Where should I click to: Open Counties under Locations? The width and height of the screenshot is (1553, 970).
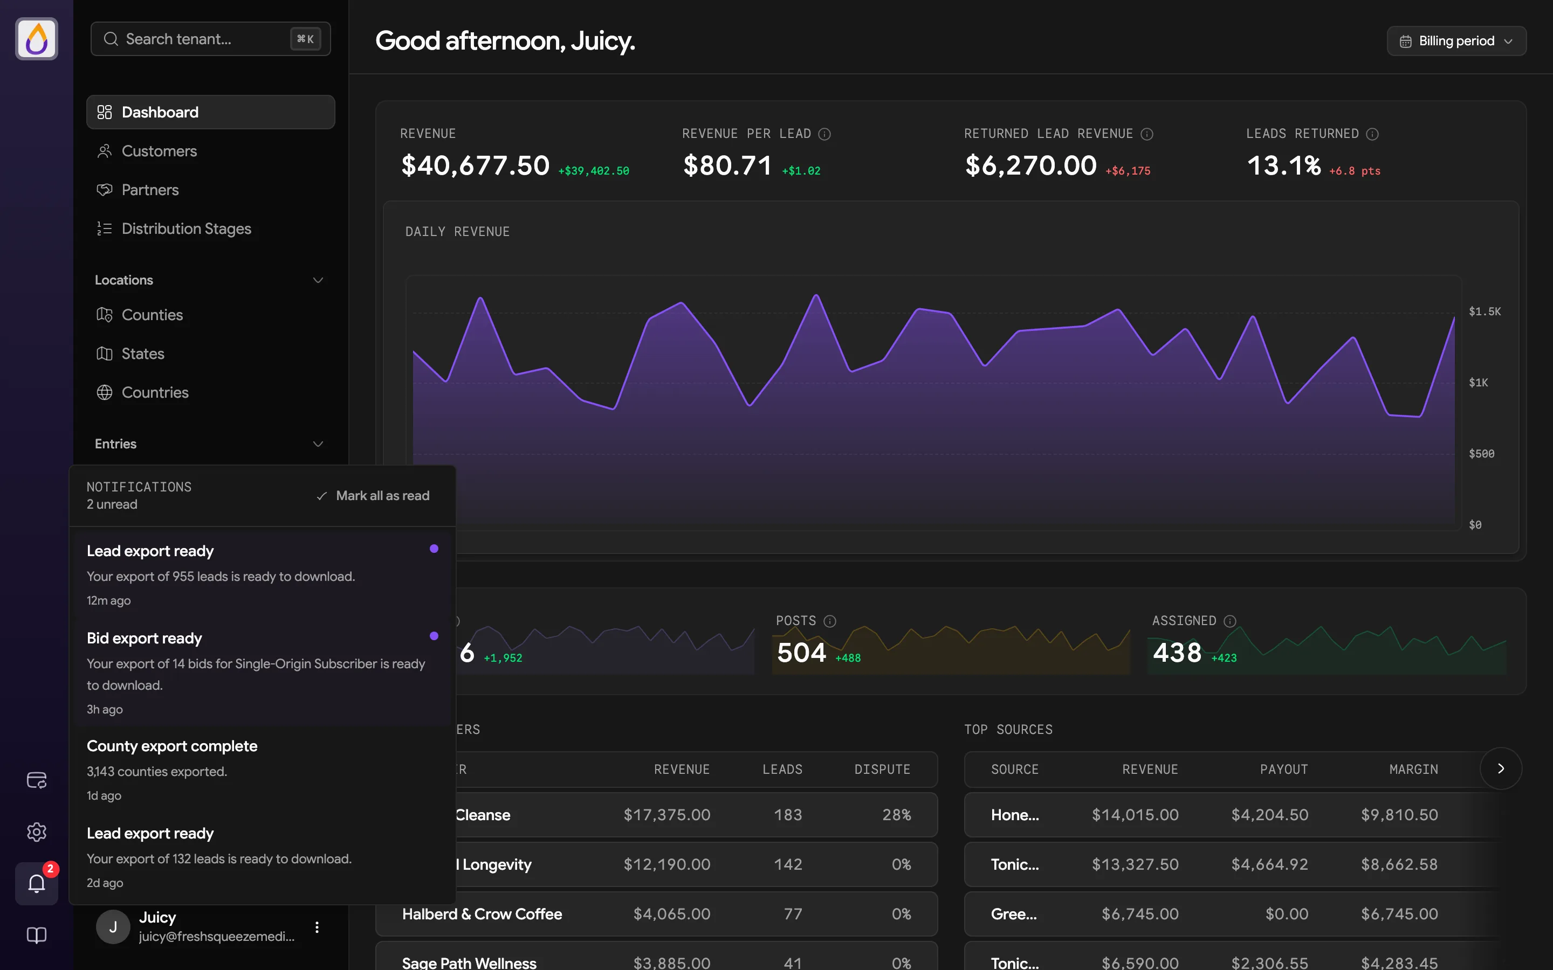click(210, 315)
